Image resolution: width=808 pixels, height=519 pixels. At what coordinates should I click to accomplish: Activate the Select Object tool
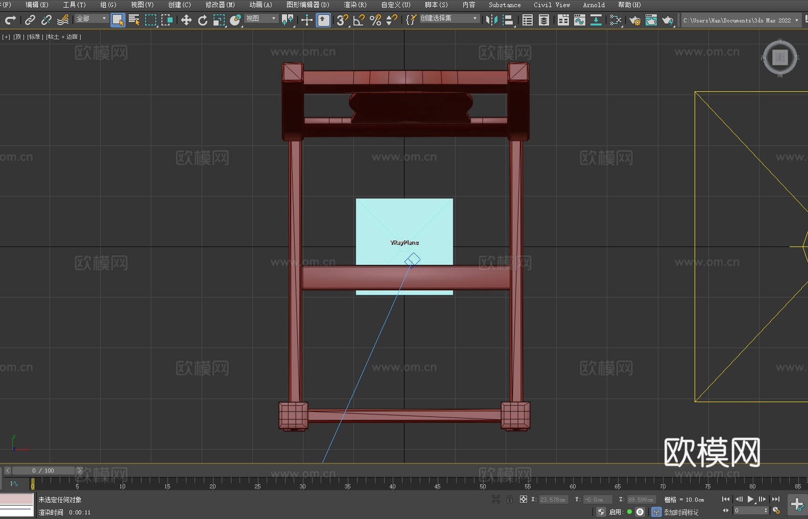click(118, 20)
